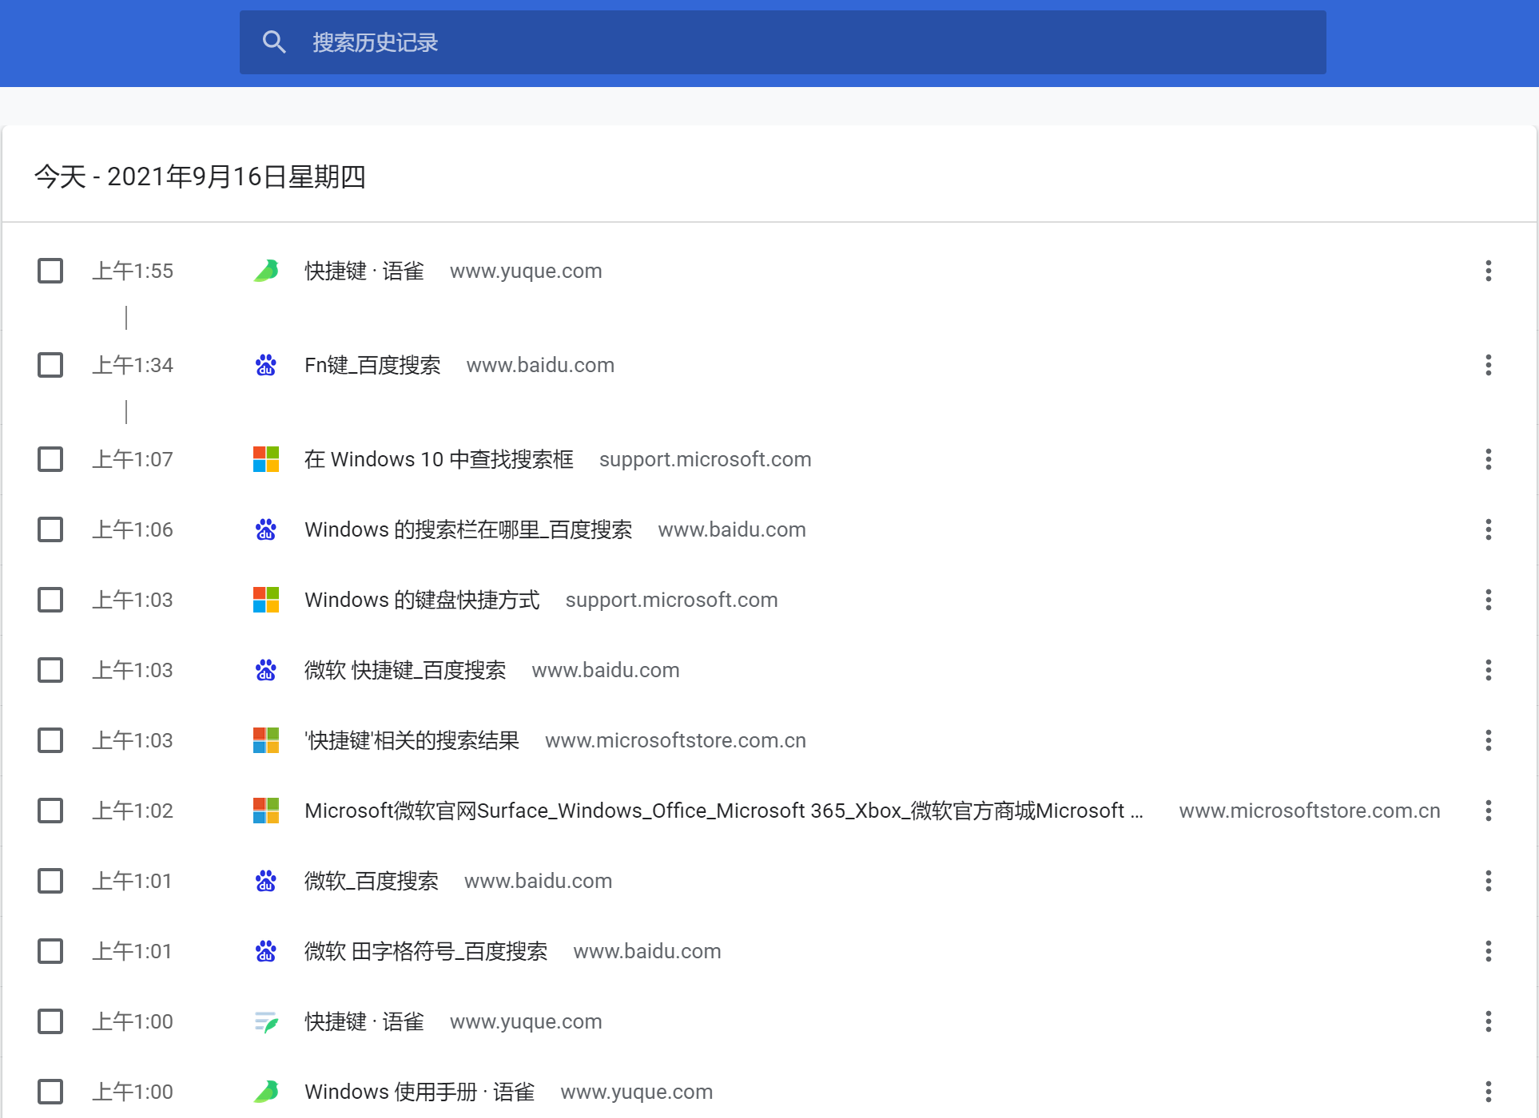Screen dimensions: 1539x1118
Task: Open three-dot menu for Windows 的键盘快捷方式
Action: pyautogui.click(x=1488, y=600)
